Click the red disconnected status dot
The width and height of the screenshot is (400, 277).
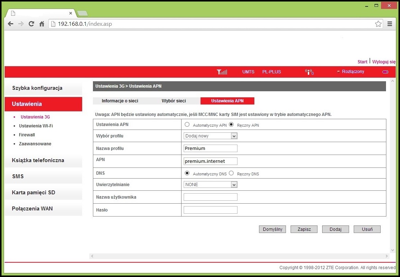coord(338,72)
